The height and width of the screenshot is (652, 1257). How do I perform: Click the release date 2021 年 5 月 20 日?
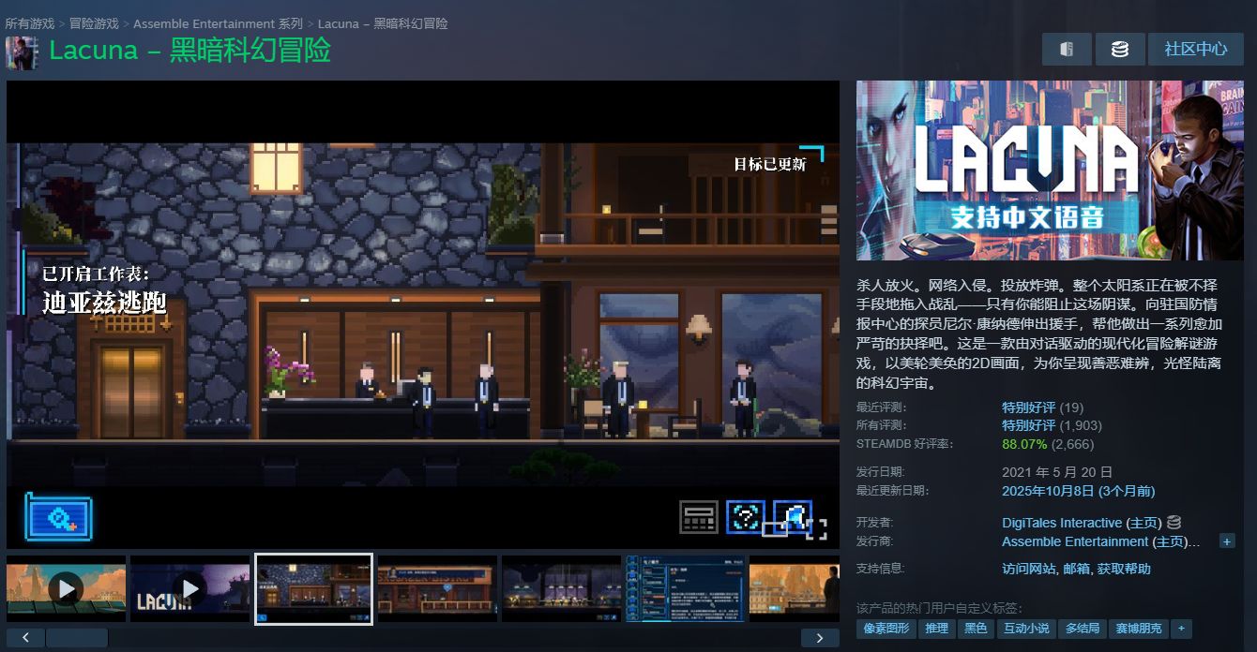[1057, 472]
